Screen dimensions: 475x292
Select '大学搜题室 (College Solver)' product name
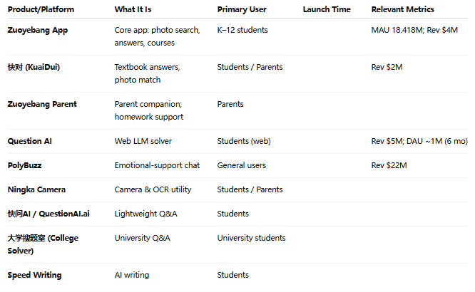(x=43, y=244)
